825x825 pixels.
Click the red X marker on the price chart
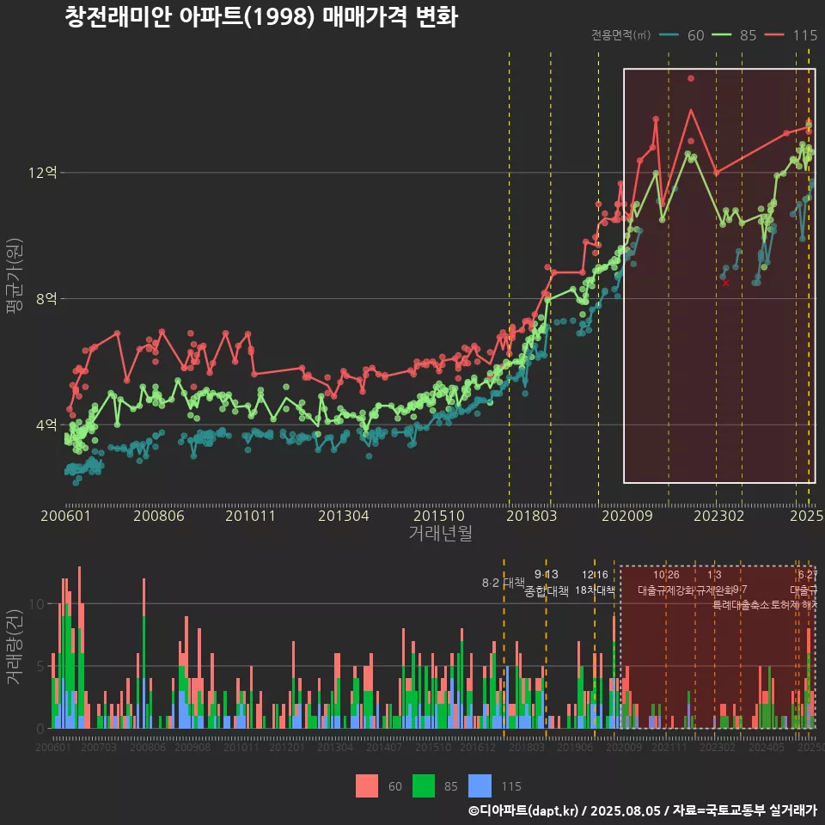click(x=725, y=283)
